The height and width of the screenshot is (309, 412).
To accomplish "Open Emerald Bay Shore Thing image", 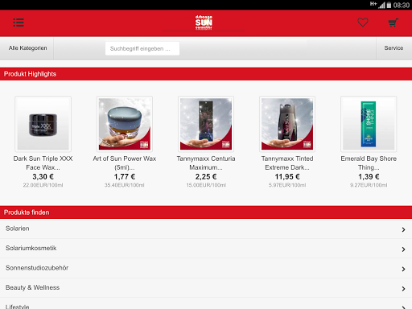I will point(369,124).
